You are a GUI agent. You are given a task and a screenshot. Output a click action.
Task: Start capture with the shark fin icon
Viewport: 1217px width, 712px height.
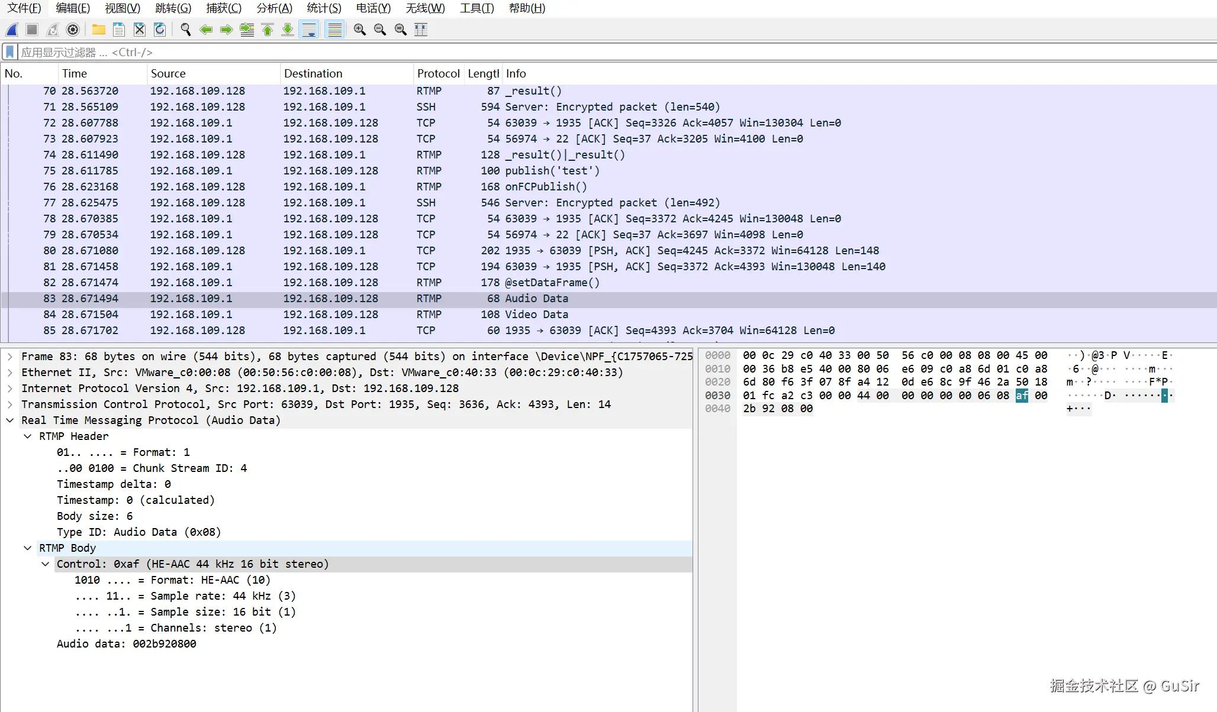point(12,30)
